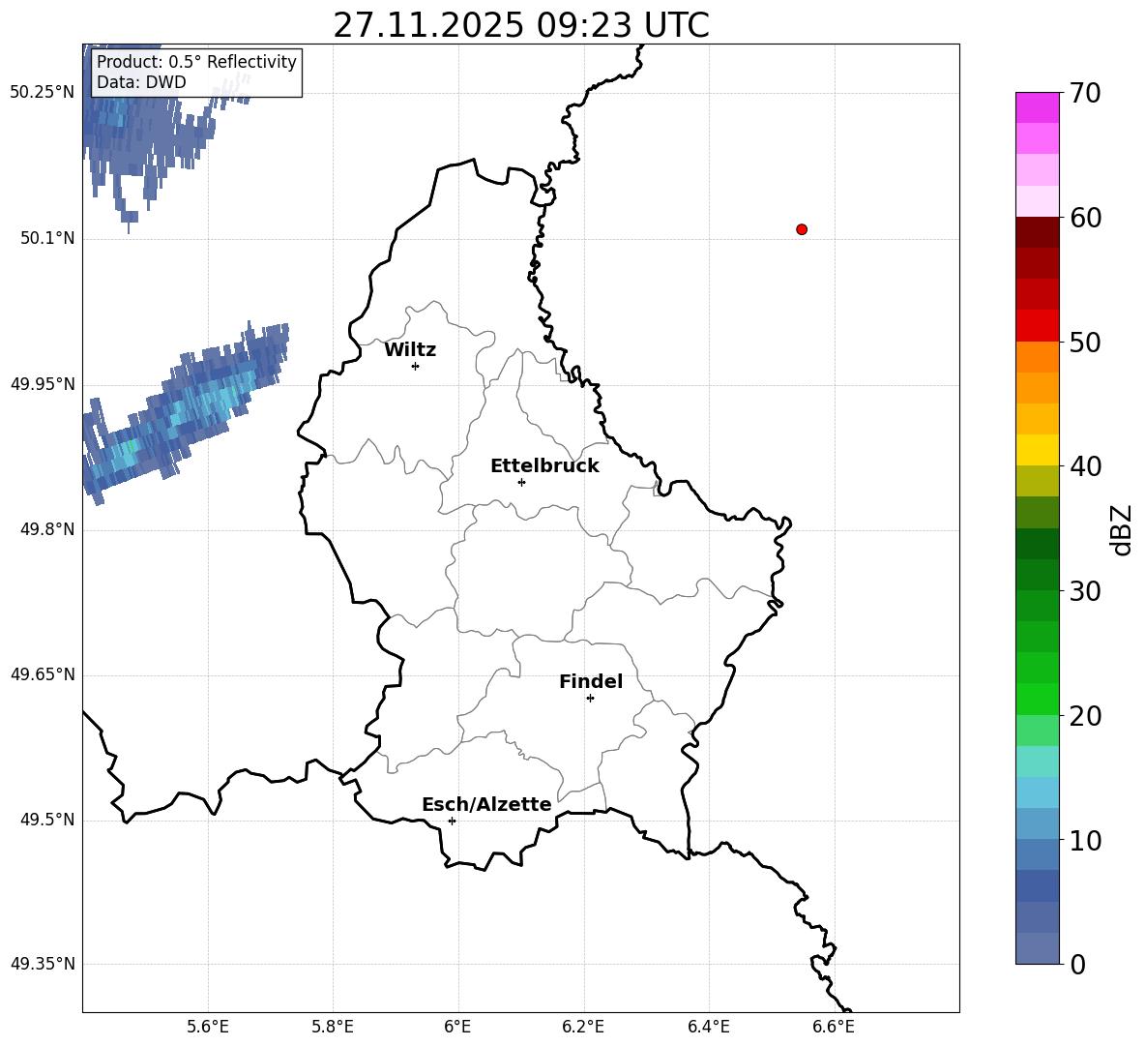Click the 6°E longitude label
This screenshot has width=1145, height=1046.
click(x=457, y=1027)
